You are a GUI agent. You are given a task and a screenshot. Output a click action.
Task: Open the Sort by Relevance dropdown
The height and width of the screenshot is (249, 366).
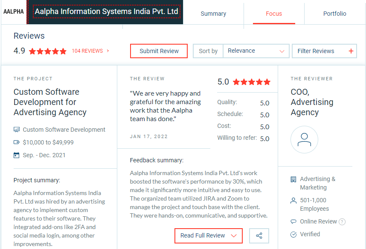[256, 51]
